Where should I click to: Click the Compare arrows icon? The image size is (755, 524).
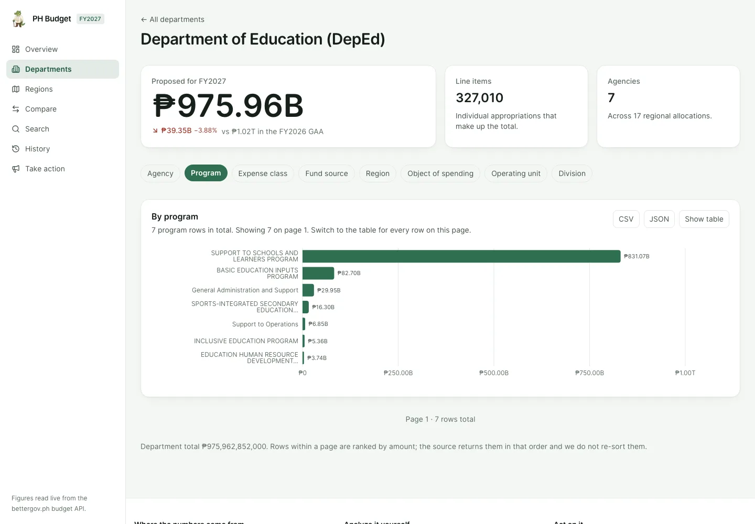point(16,109)
